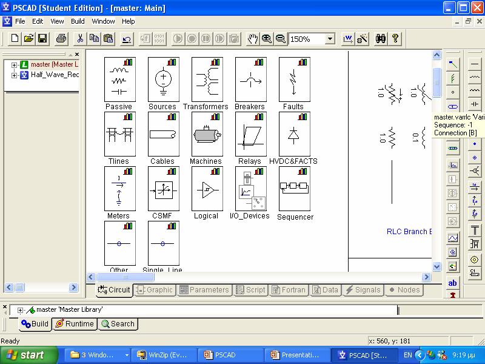Open the Passive components library
The width and height of the screenshot is (485, 364).
[x=120, y=79]
